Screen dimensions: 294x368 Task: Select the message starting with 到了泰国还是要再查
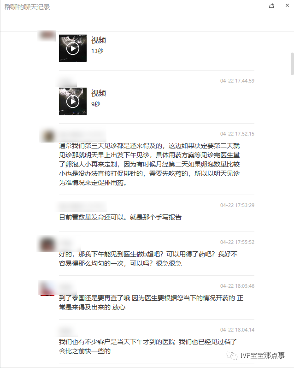coord(151,303)
